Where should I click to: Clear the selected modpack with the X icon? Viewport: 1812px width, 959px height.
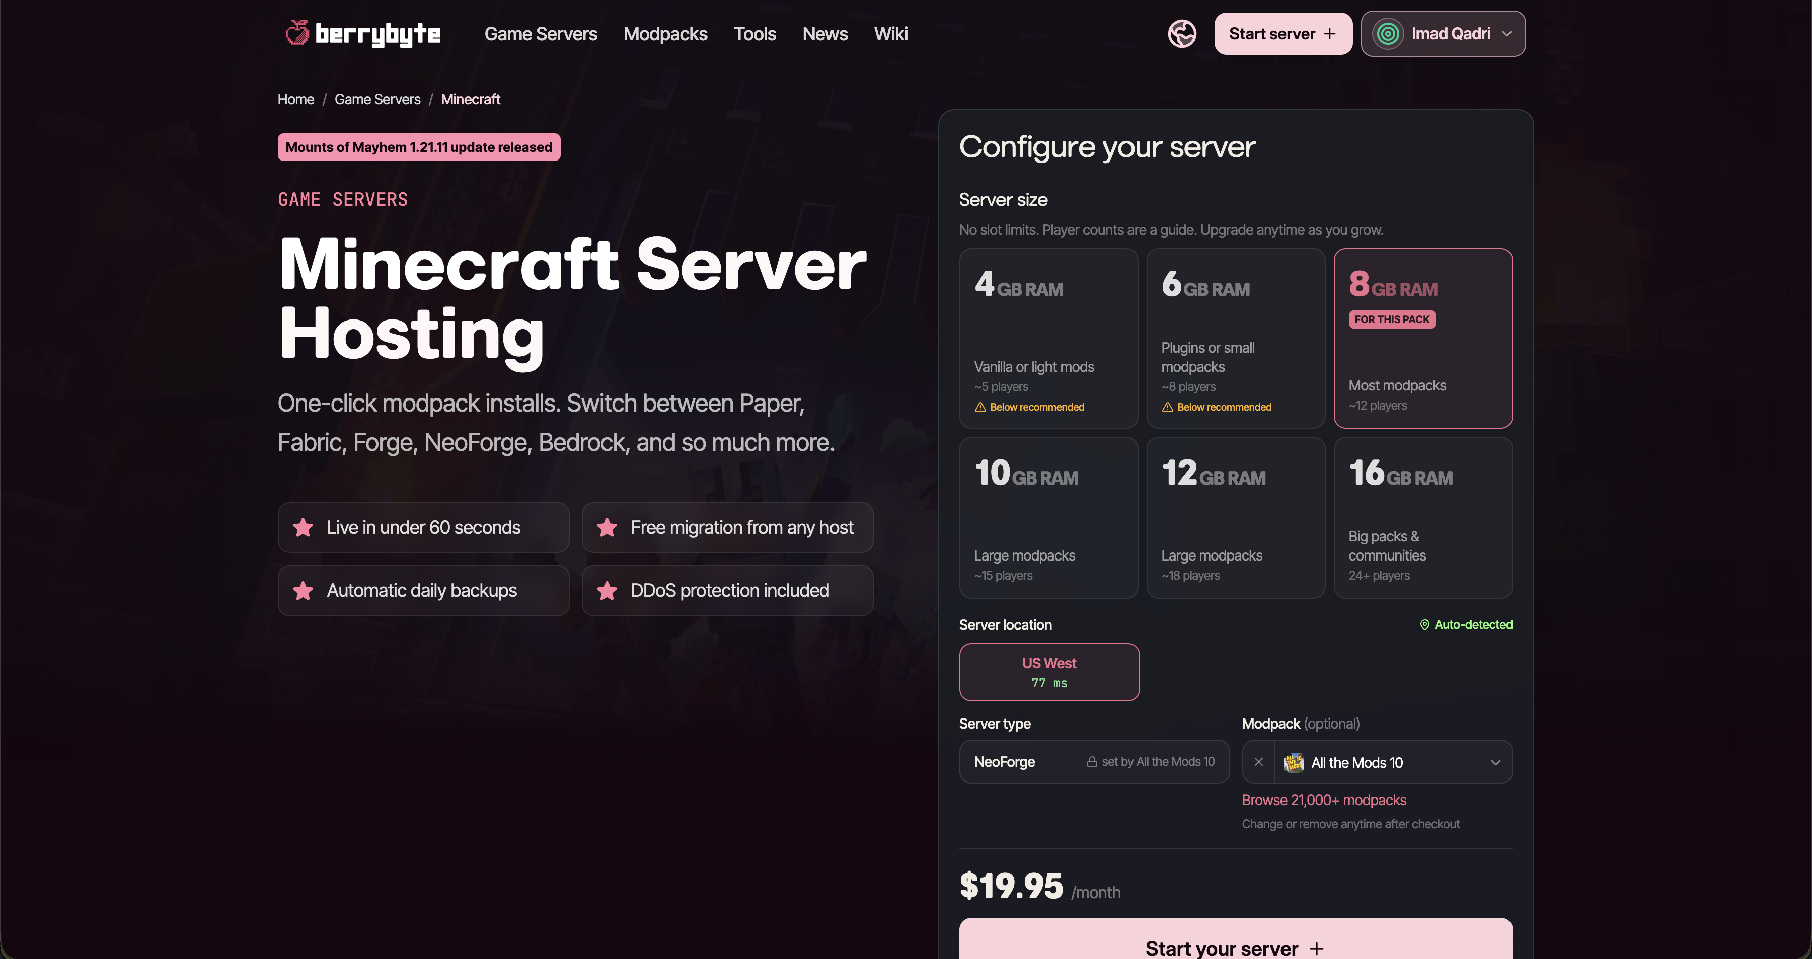1258,762
